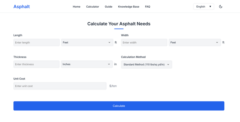Image resolution: width=240 pixels, height=122 pixels.
Task: Click the Thickness label
Action: click(x=20, y=57)
